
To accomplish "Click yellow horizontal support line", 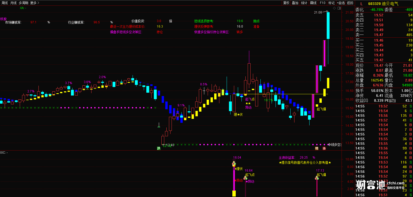I will [281, 94].
